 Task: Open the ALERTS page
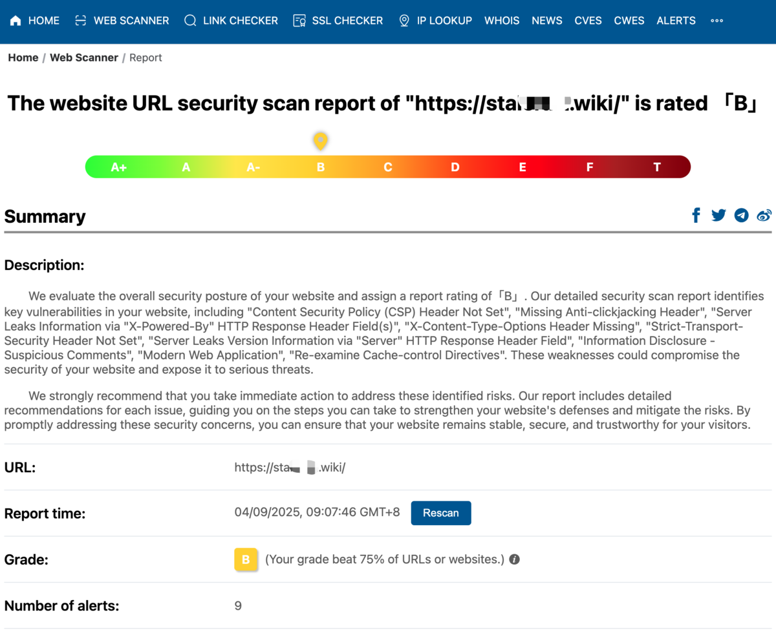676,20
